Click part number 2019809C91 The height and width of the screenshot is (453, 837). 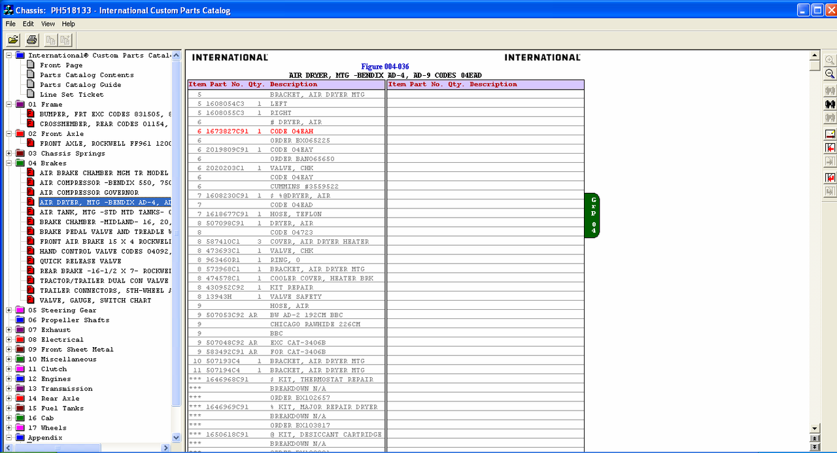[x=227, y=150]
